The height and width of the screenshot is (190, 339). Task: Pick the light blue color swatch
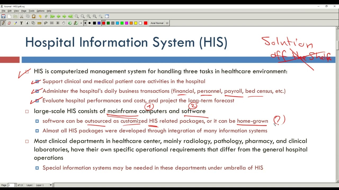tap(117, 23)
